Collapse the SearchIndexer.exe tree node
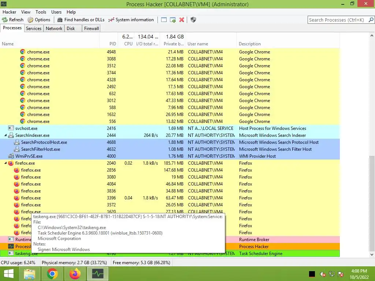The height and width of the screenshot is (281, 375). (5, 135)
